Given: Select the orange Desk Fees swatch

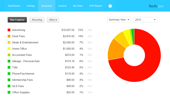Looking at the screenshot, I should pyautogui.click(x=9, y=36).
